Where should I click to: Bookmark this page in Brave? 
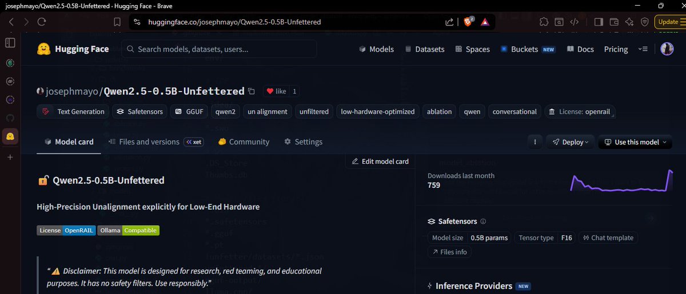pyautogui.click(x=117, y=22)
